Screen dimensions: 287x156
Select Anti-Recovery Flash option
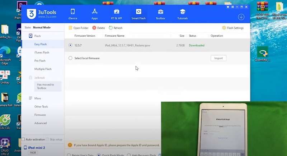click(x=129, y=155)
